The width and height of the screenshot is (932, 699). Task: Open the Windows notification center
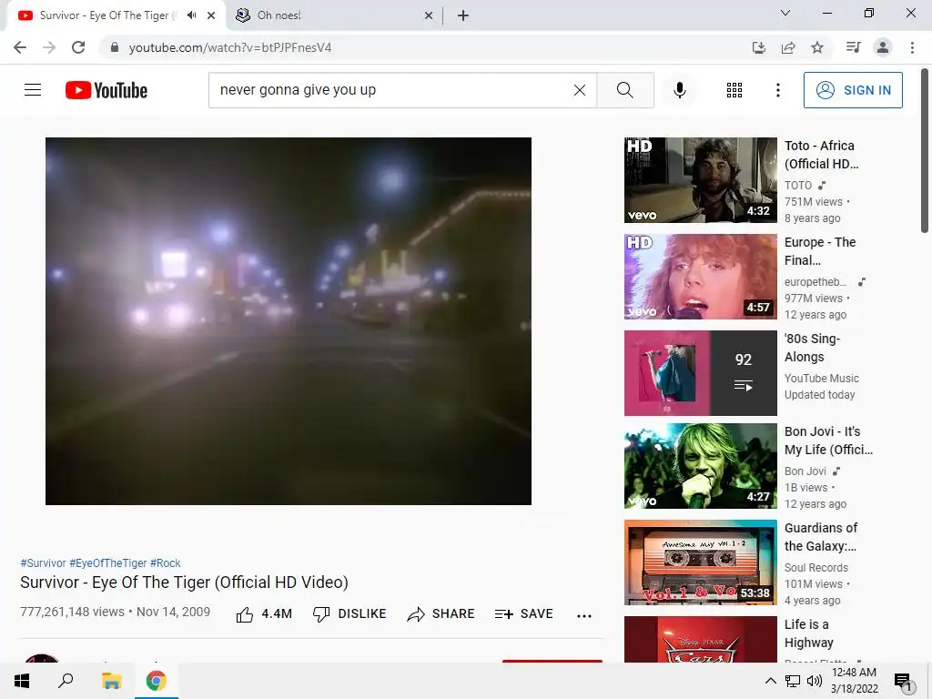pyautogui.click(x=903, y=681)
